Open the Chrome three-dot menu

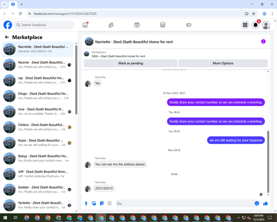pos(272,14)
